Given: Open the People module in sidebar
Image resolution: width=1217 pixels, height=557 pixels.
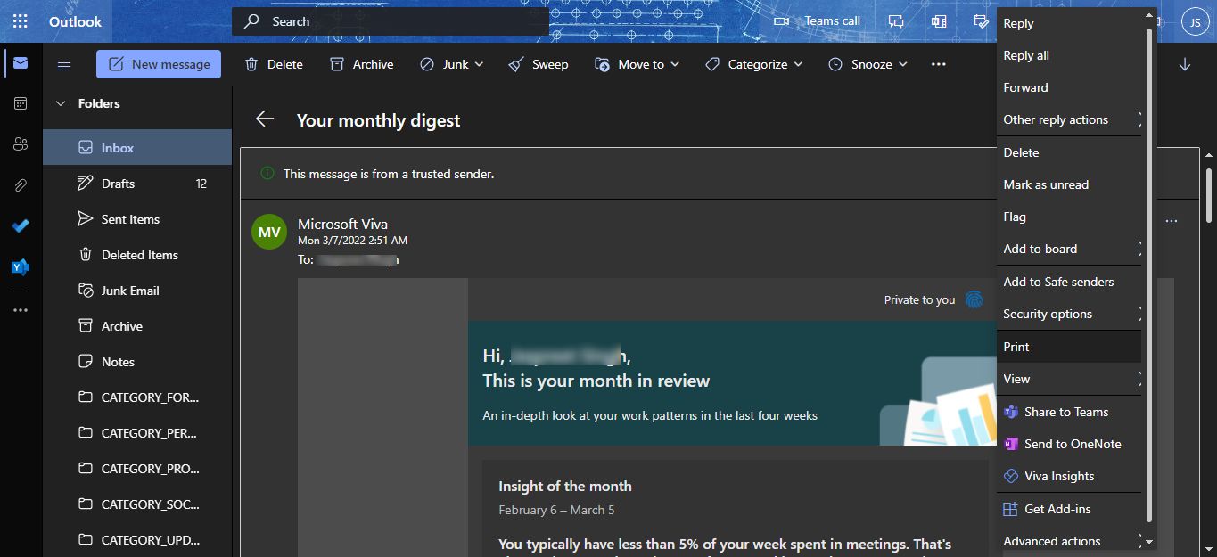Looking at the screenshot, I should tap(21, 143).
